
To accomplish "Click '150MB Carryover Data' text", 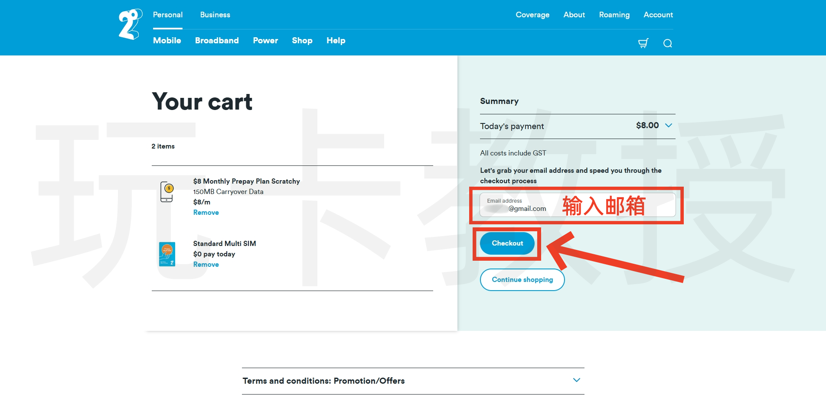I will [x=229, y=192].
